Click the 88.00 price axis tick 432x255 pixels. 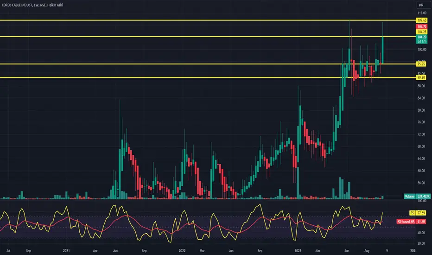[421, 86]
